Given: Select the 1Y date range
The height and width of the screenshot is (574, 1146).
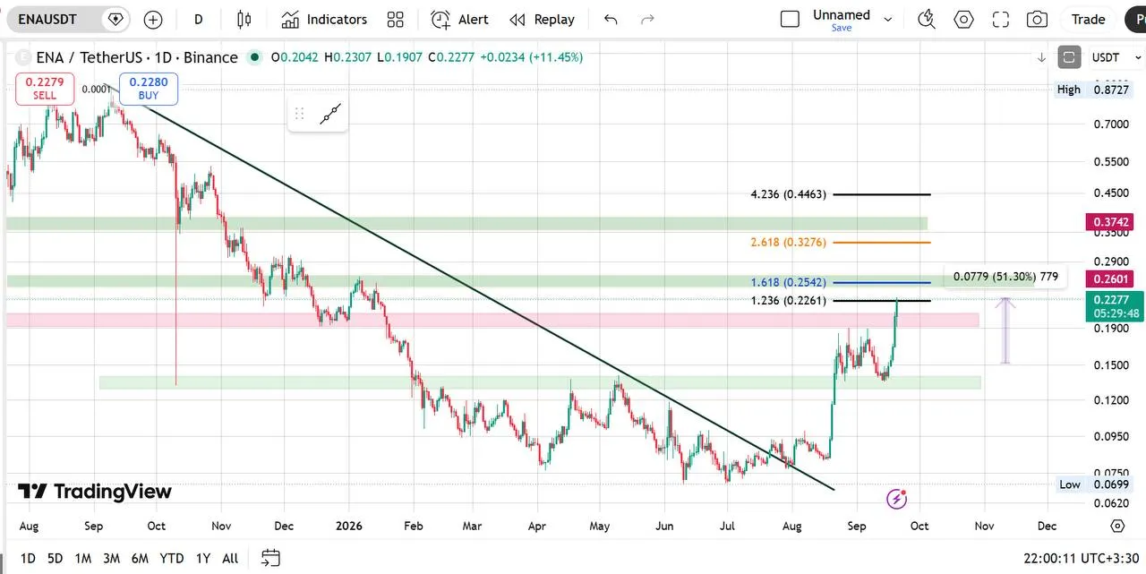Looking at the screenshot, I should coord(203,558).
